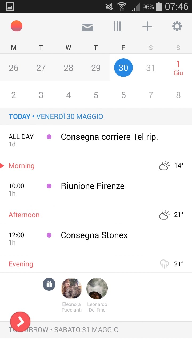Switch to the three-column view icon
This screenshot has height=342, width=192.
(x=117, y=26)
